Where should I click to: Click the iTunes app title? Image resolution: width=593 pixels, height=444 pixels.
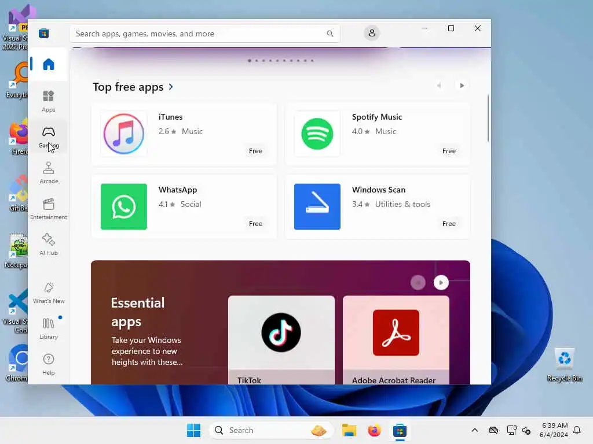tap(170, 117)
